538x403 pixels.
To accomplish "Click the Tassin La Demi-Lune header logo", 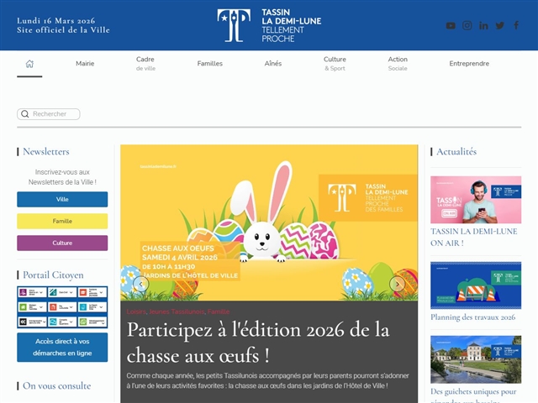I will [x=269, y=25].
